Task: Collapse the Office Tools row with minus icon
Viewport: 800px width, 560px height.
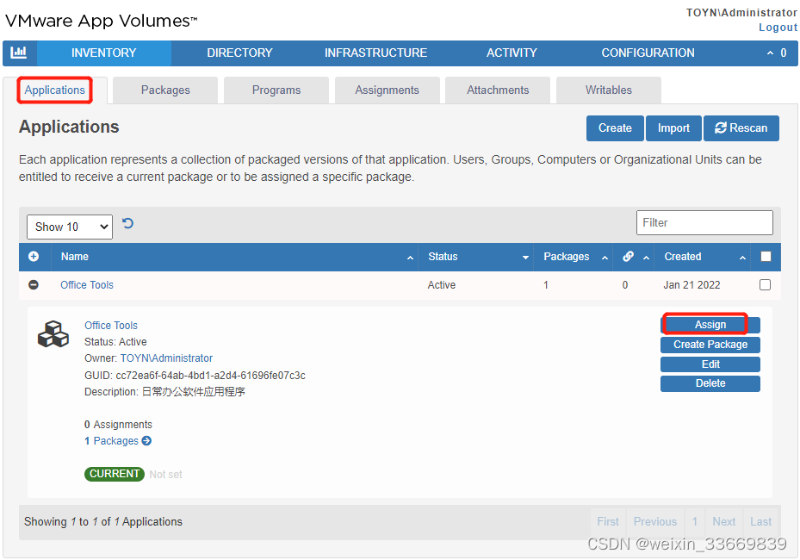Action: [34, 285]
